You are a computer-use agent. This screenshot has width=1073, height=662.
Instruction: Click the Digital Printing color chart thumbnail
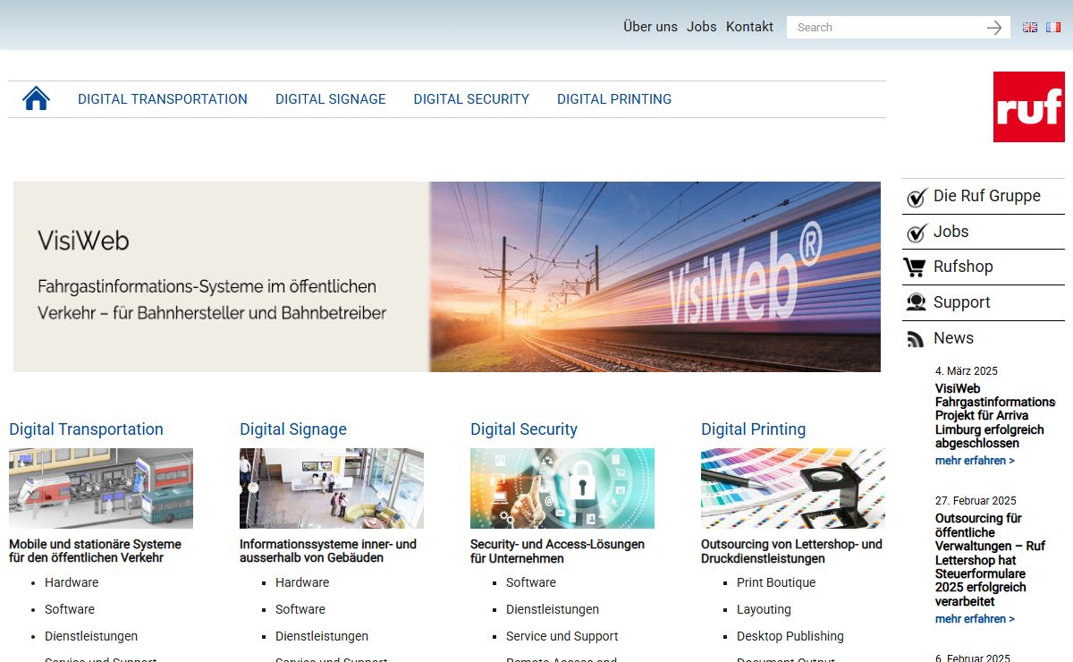(x=793, y=488)
